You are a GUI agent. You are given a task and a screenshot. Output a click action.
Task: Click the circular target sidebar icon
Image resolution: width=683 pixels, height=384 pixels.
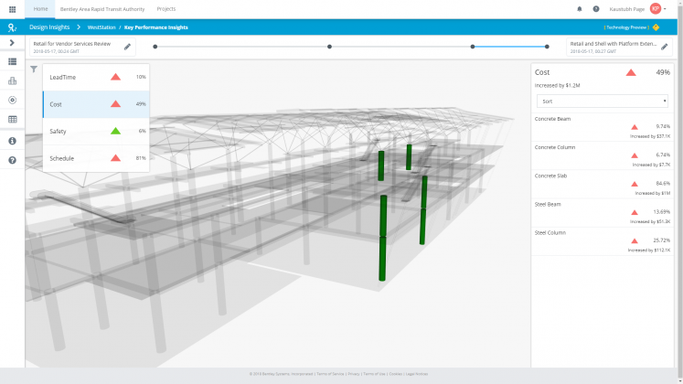[x=12, y=100]
